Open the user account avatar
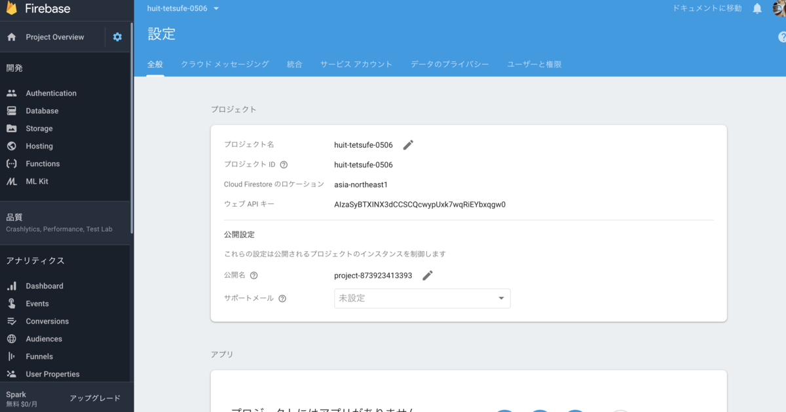The height and width of the screenshot is (412, 786). click(x=779, y=8)
